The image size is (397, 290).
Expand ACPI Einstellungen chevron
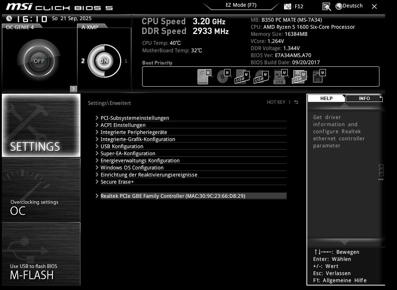tap(97, 125)
